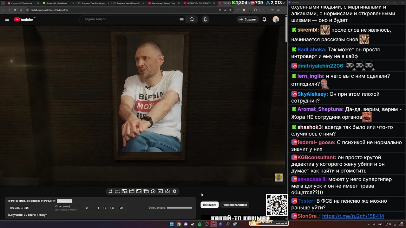Click the filmstrip icon in the player toolbar
The height and width of the screenshot is (228, 406).
pyautogui.click(x=146, y=191)
